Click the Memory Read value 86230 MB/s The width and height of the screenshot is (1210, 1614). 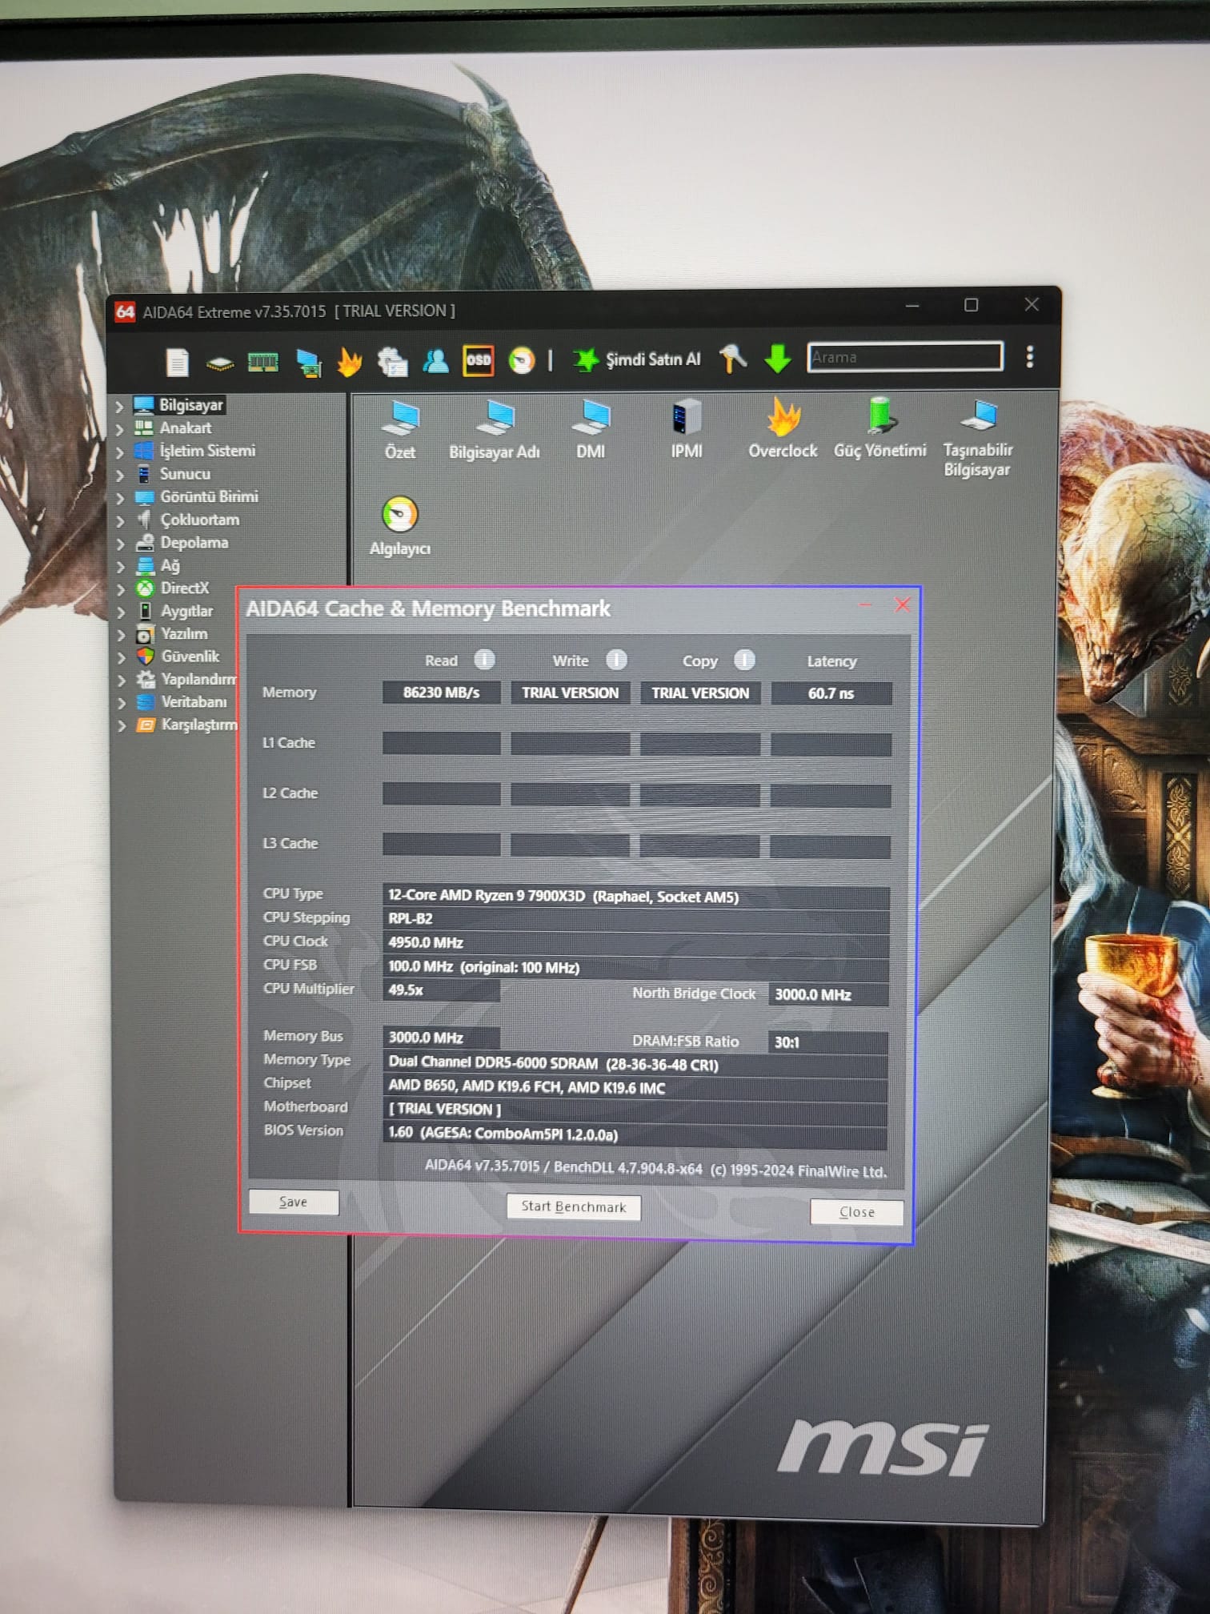[x=441, y=693]
